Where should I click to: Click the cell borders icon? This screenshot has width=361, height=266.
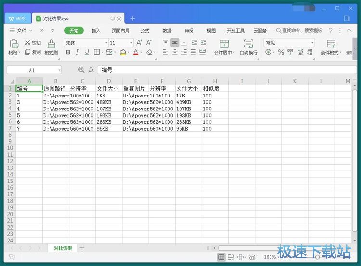coord(97,52)
